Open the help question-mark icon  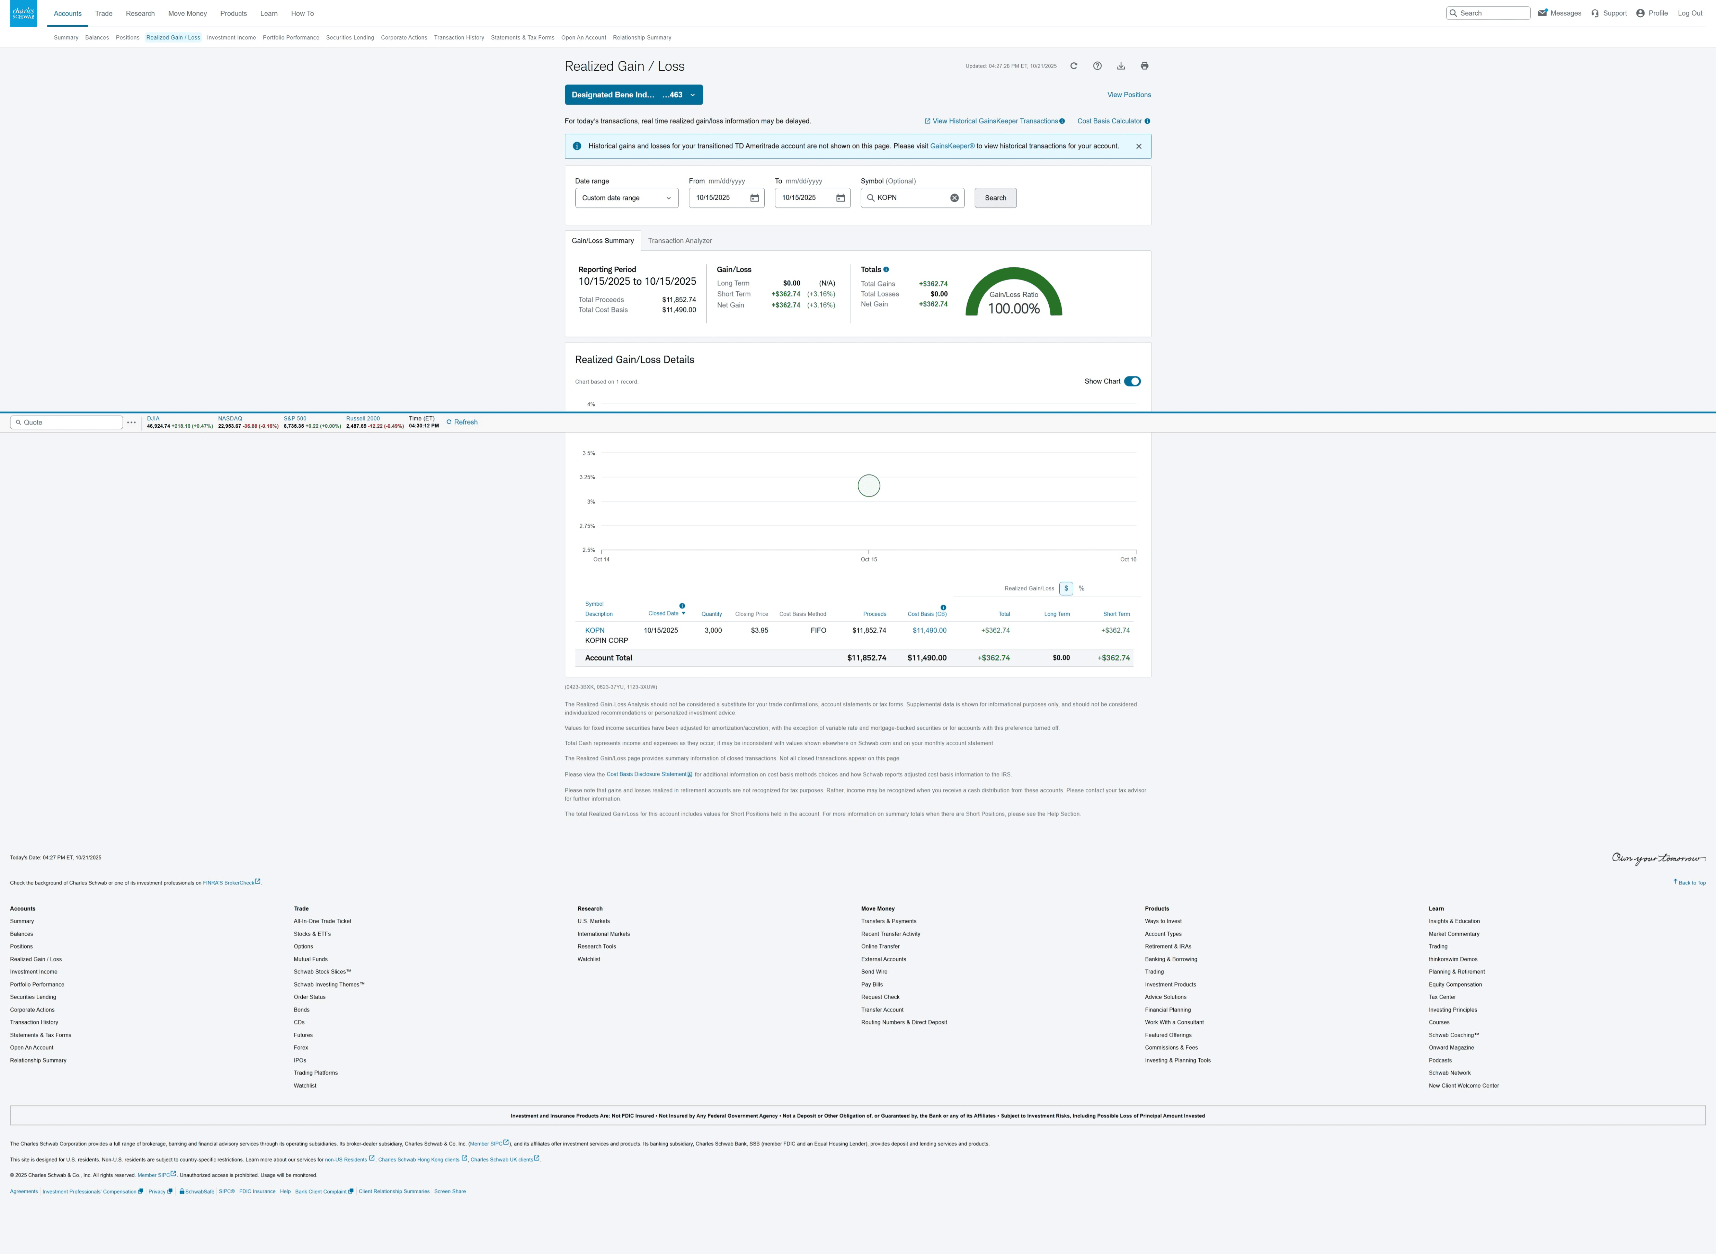tap(1097, 66)
